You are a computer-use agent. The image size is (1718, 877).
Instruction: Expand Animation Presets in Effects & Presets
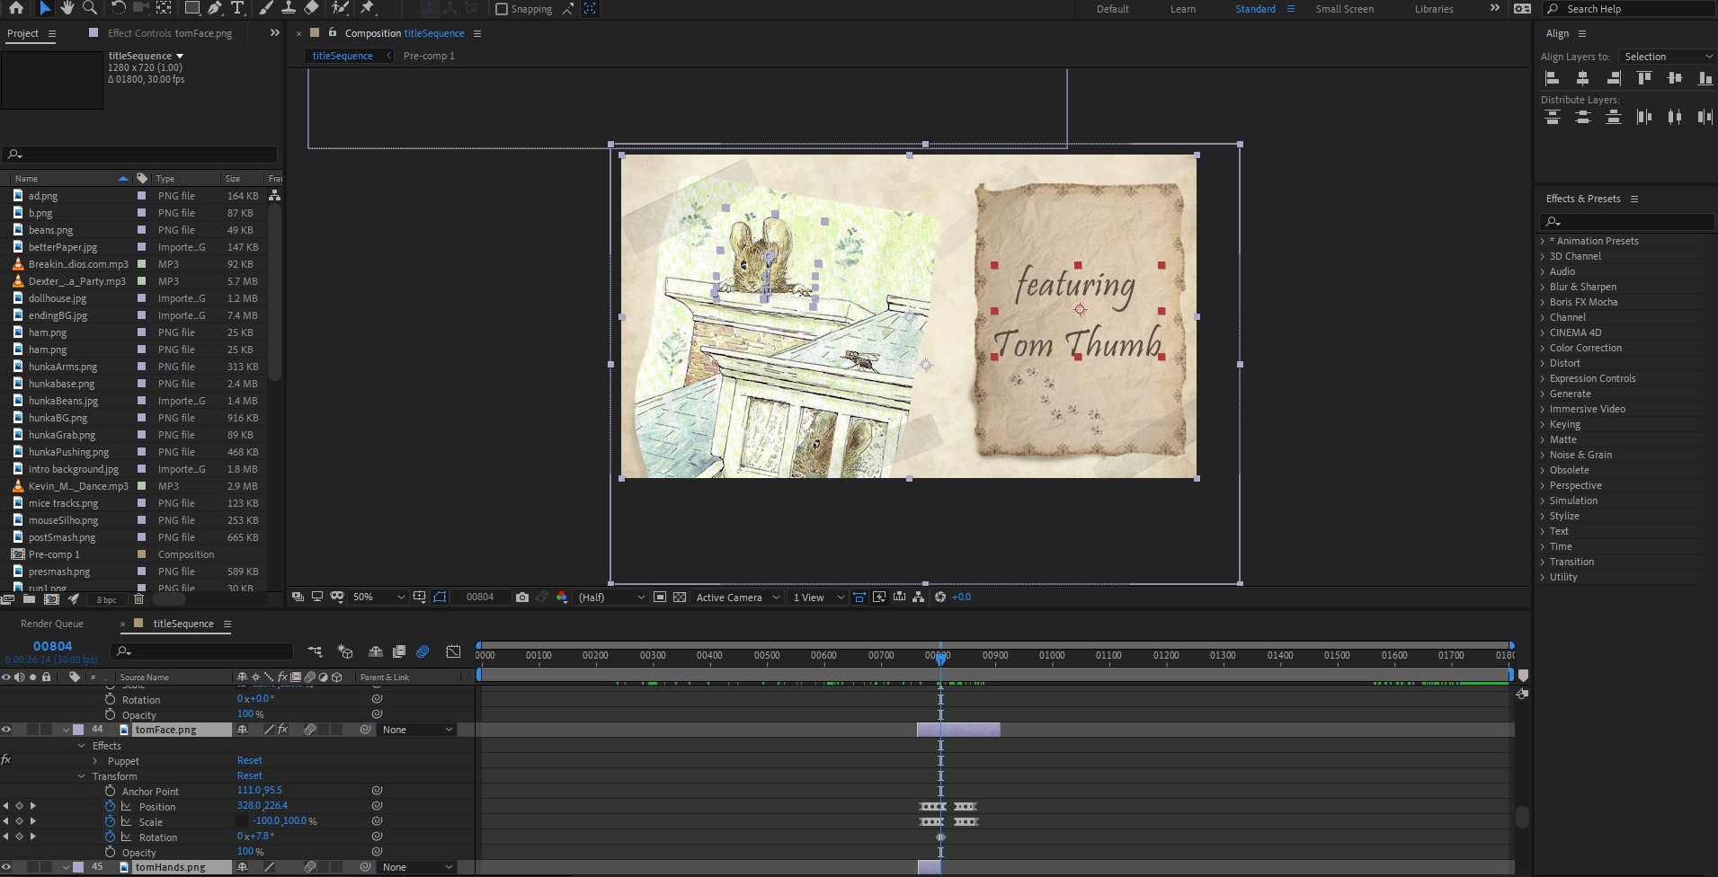point(1543,241)
